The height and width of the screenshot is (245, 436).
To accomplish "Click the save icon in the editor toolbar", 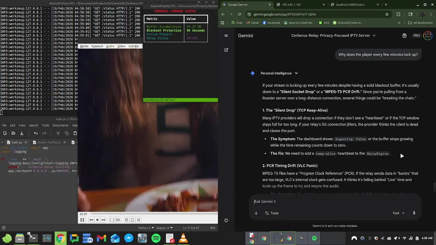I will pos(22,133).
